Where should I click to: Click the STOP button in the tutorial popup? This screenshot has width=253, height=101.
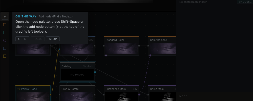click(x=53, y=39)
